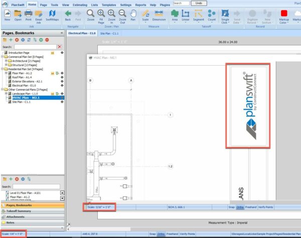Image resolution: width=301 pixels, height=238 pixels.
Task: Toggle Ortho in bottom status bar
Action: [x=161, y=234]
